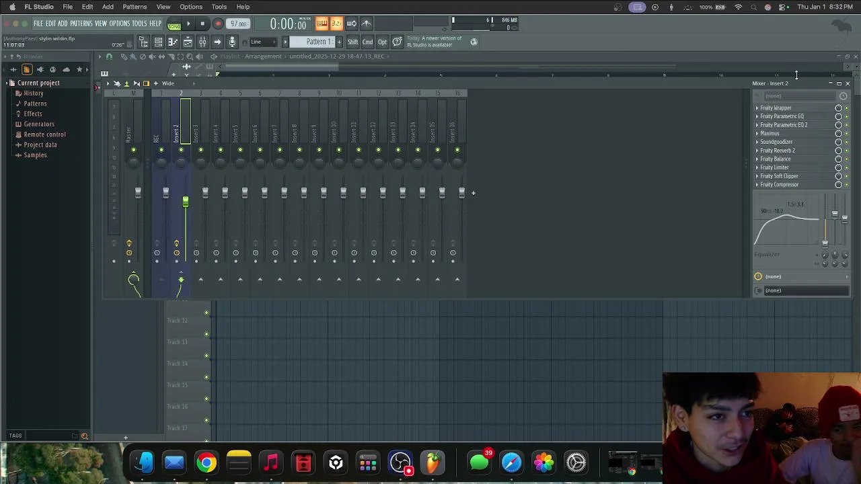861x484 pixels.
Task: Click the tempo field showing 97
Action: (x=238, y=24)
